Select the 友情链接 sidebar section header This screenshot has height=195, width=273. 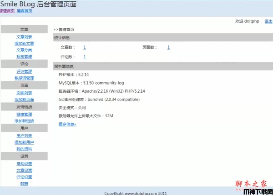[x=24, y=107]
